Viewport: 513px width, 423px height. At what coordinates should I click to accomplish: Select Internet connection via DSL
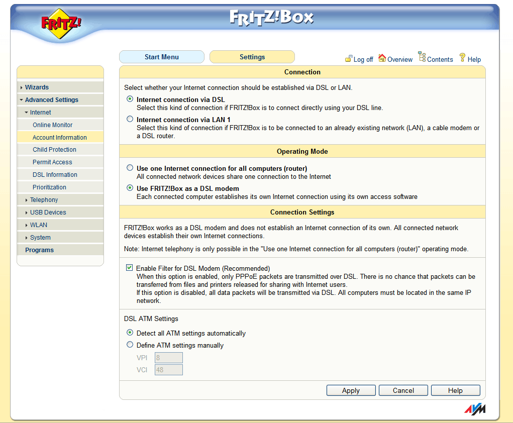click(130, 99)
